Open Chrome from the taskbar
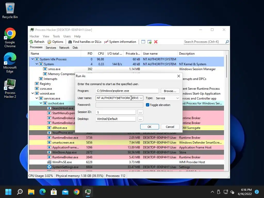 pyautogui.click(x=76, y=192)
